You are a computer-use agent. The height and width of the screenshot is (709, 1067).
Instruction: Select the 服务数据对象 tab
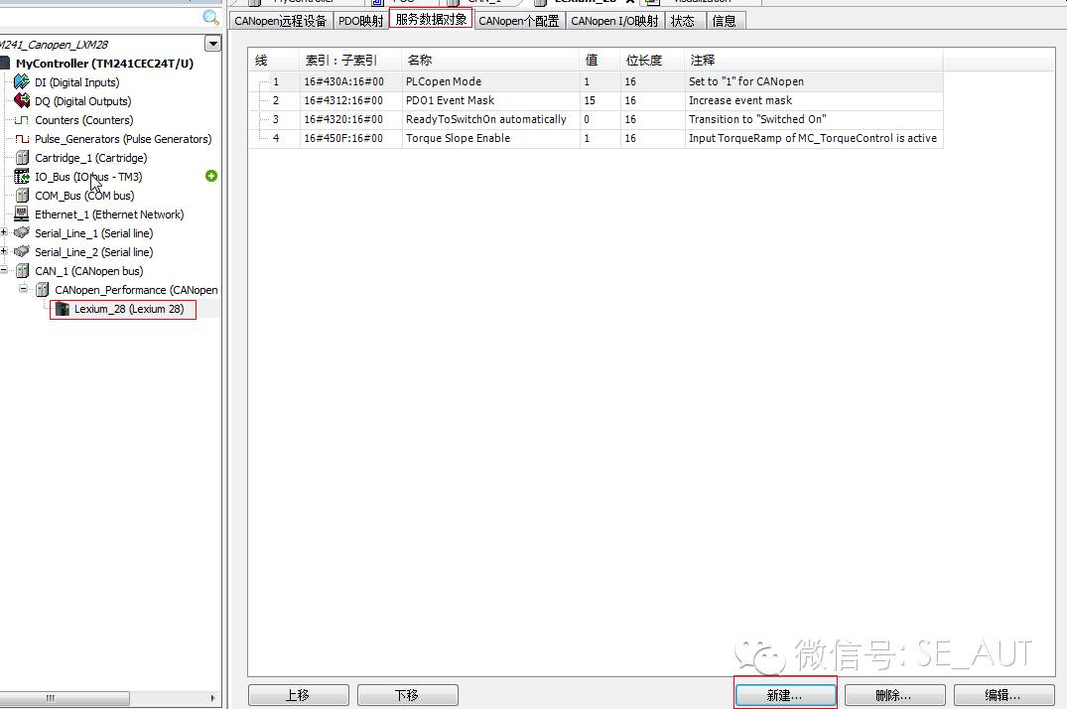click(x=431, y=19)
